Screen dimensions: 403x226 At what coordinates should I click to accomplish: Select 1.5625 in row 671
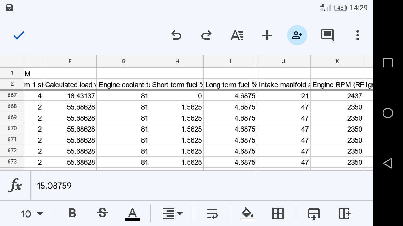click(177, 140)
